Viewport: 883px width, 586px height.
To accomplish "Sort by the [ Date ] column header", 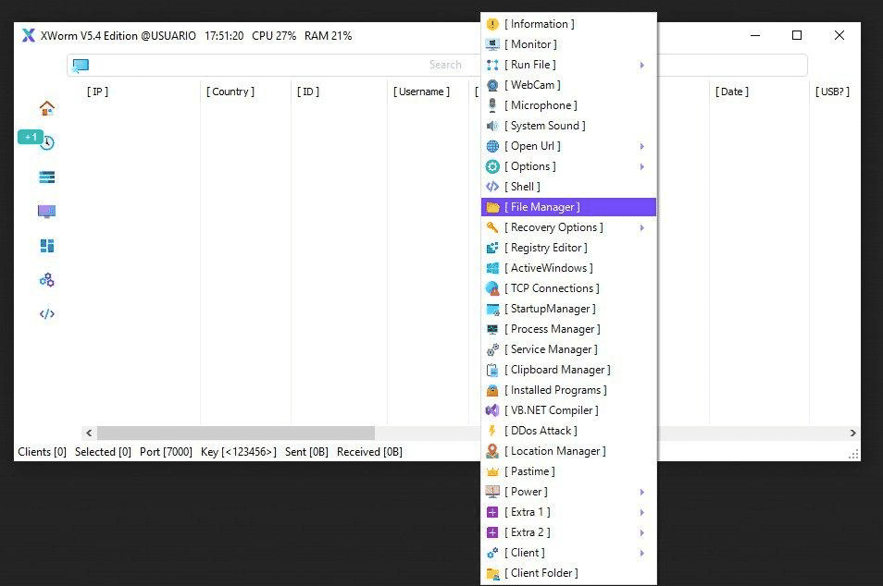I will point(732,92).
